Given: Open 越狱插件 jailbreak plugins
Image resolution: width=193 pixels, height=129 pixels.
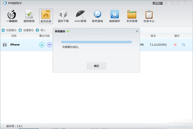Looking at the screenshot, I should (x=115, y=16).
